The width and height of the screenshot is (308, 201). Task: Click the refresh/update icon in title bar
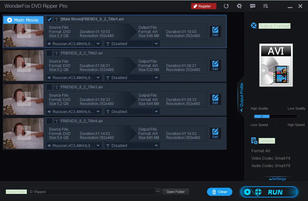[226, 6]
